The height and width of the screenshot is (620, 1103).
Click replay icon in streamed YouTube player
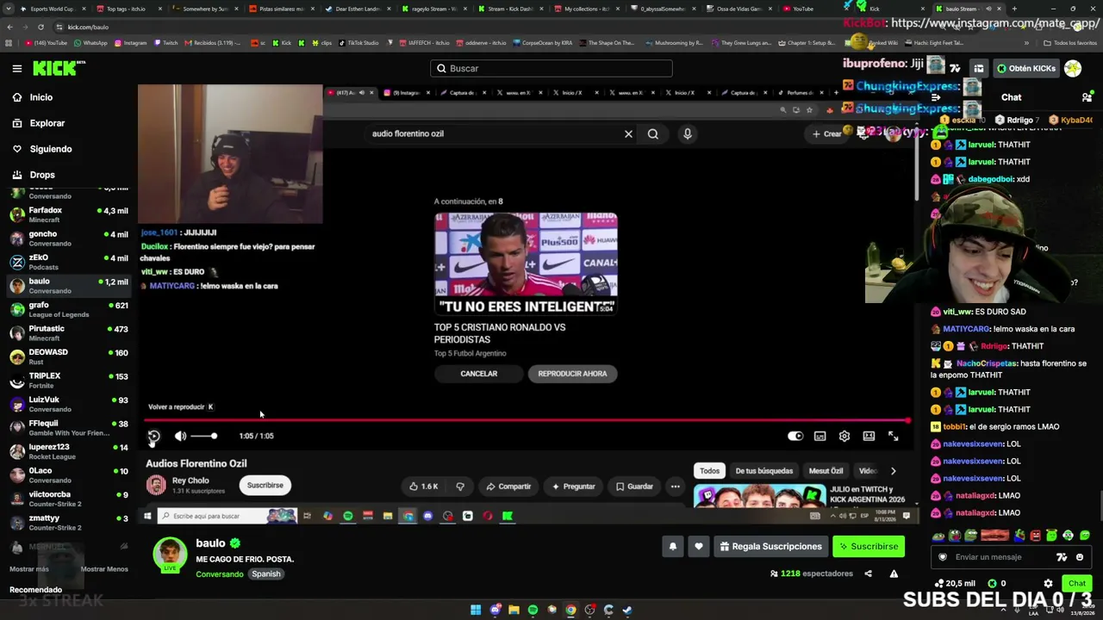153,437
